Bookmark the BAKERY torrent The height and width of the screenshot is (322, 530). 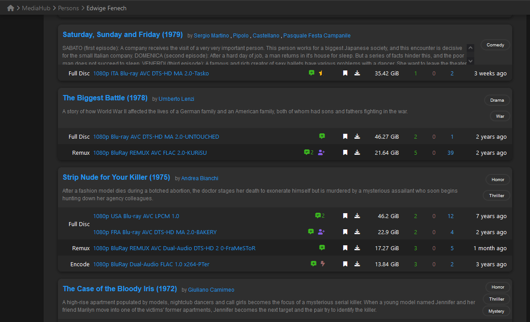click(x=345, y=232)
